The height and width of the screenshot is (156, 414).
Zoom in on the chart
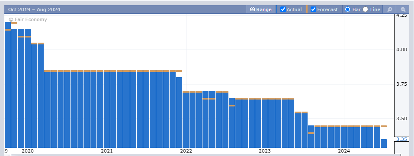pos(390,9)
